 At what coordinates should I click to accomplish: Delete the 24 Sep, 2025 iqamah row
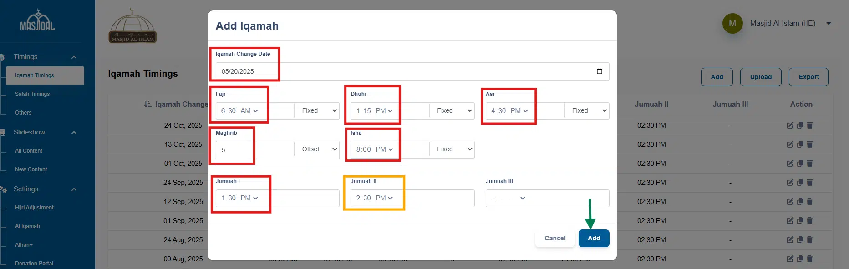[x=809, y=183]
